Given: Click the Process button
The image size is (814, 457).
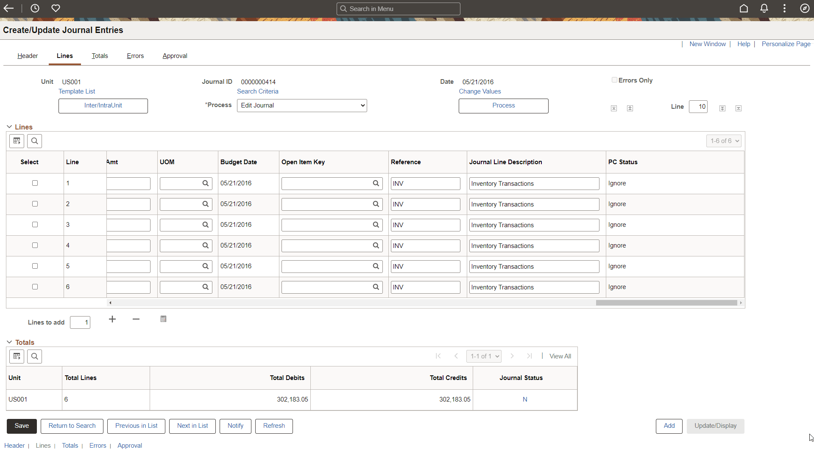Looking at the screenshot, I should pyautogui.click(x=504, y=106).
